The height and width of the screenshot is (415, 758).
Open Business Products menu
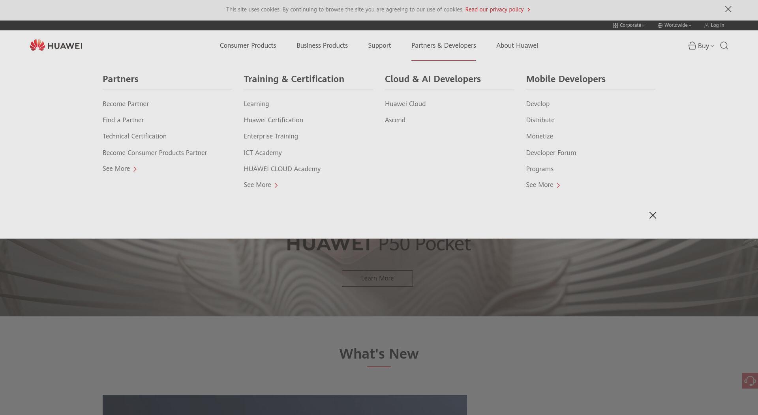click(322, 45)
